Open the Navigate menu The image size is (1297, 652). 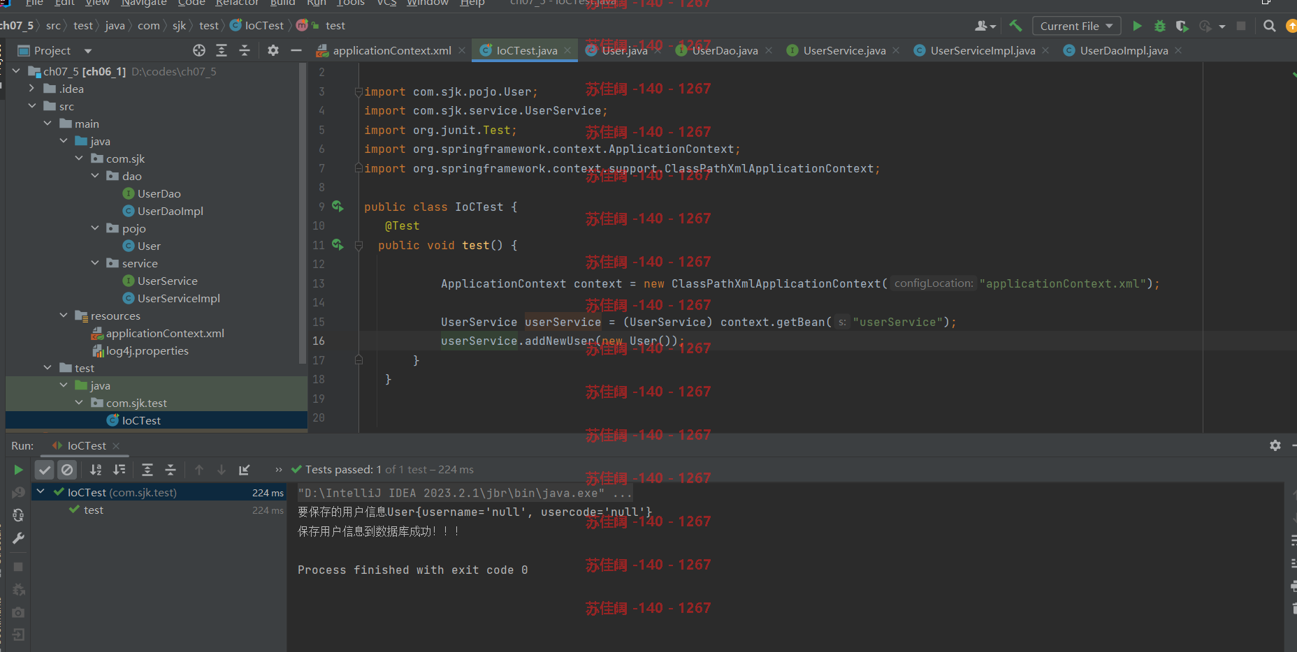pos(144,3)
